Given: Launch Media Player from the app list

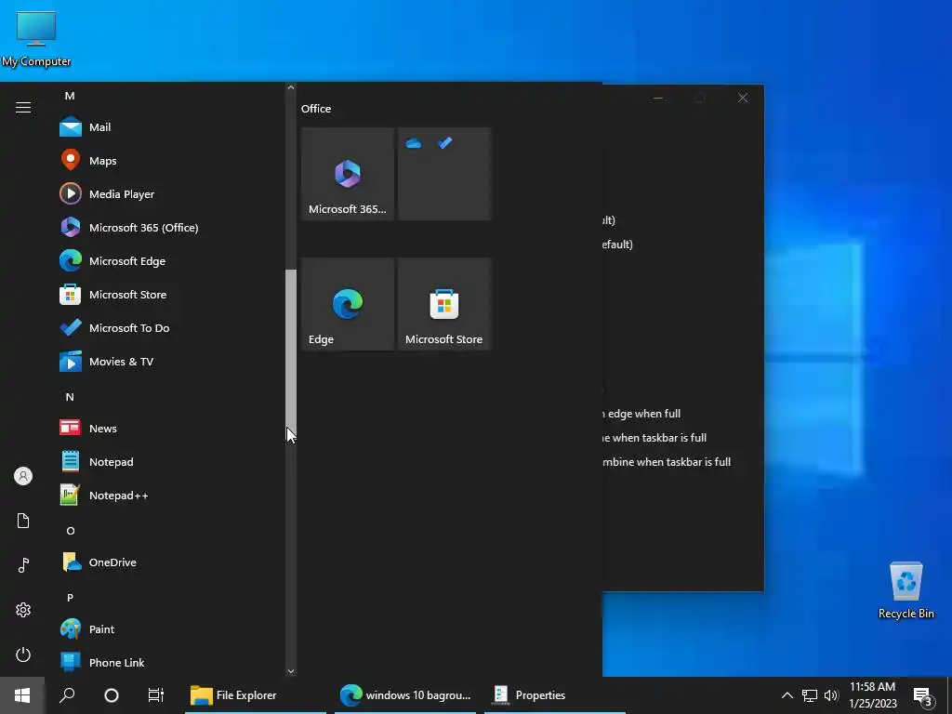Looking at the screenshot, I should pos(170,193).
